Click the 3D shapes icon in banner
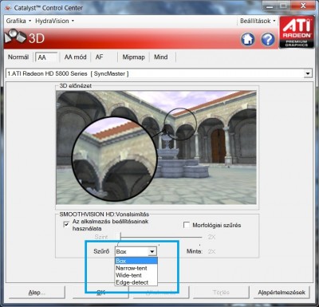The image size is (319, 307). 15,37
